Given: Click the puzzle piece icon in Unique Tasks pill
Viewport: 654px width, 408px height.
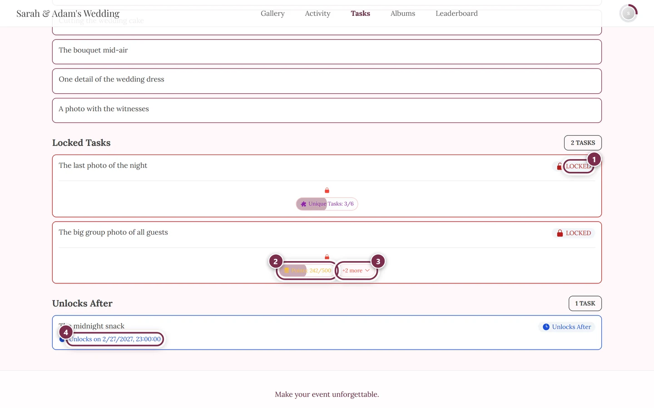Looking at the screenshot, I should click(x=303, y=204).
